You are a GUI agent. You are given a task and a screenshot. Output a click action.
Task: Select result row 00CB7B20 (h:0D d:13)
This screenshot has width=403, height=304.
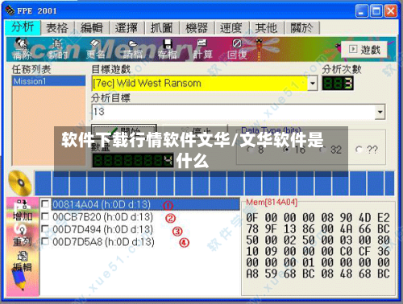[103, 217]
